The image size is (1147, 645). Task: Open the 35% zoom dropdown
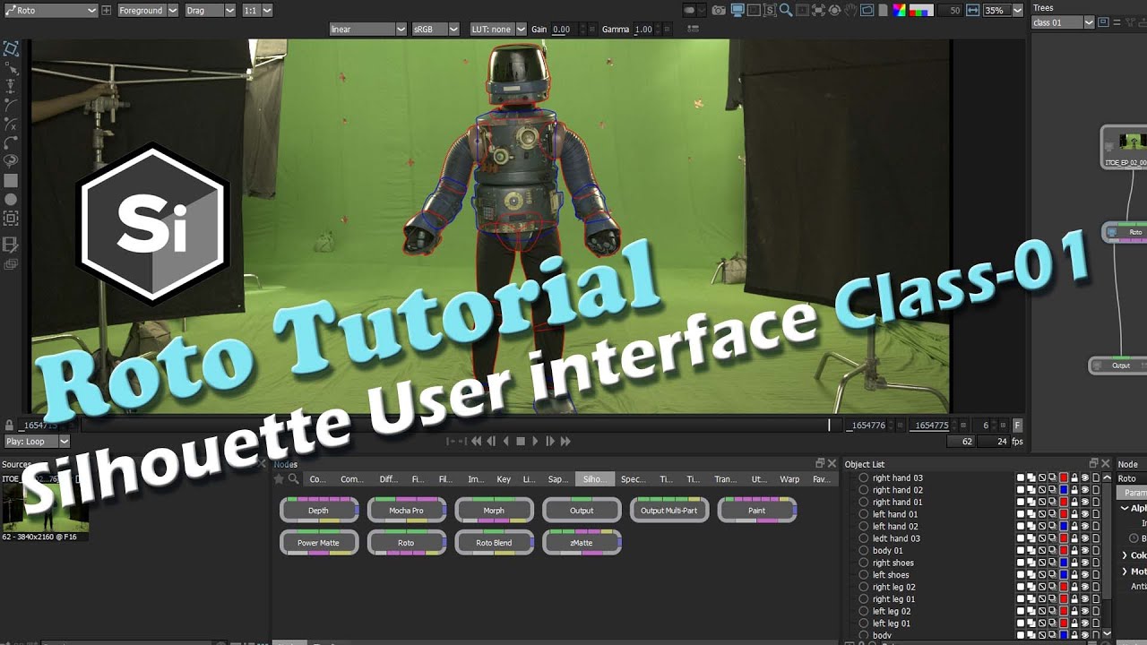(x=1005, y=11)
